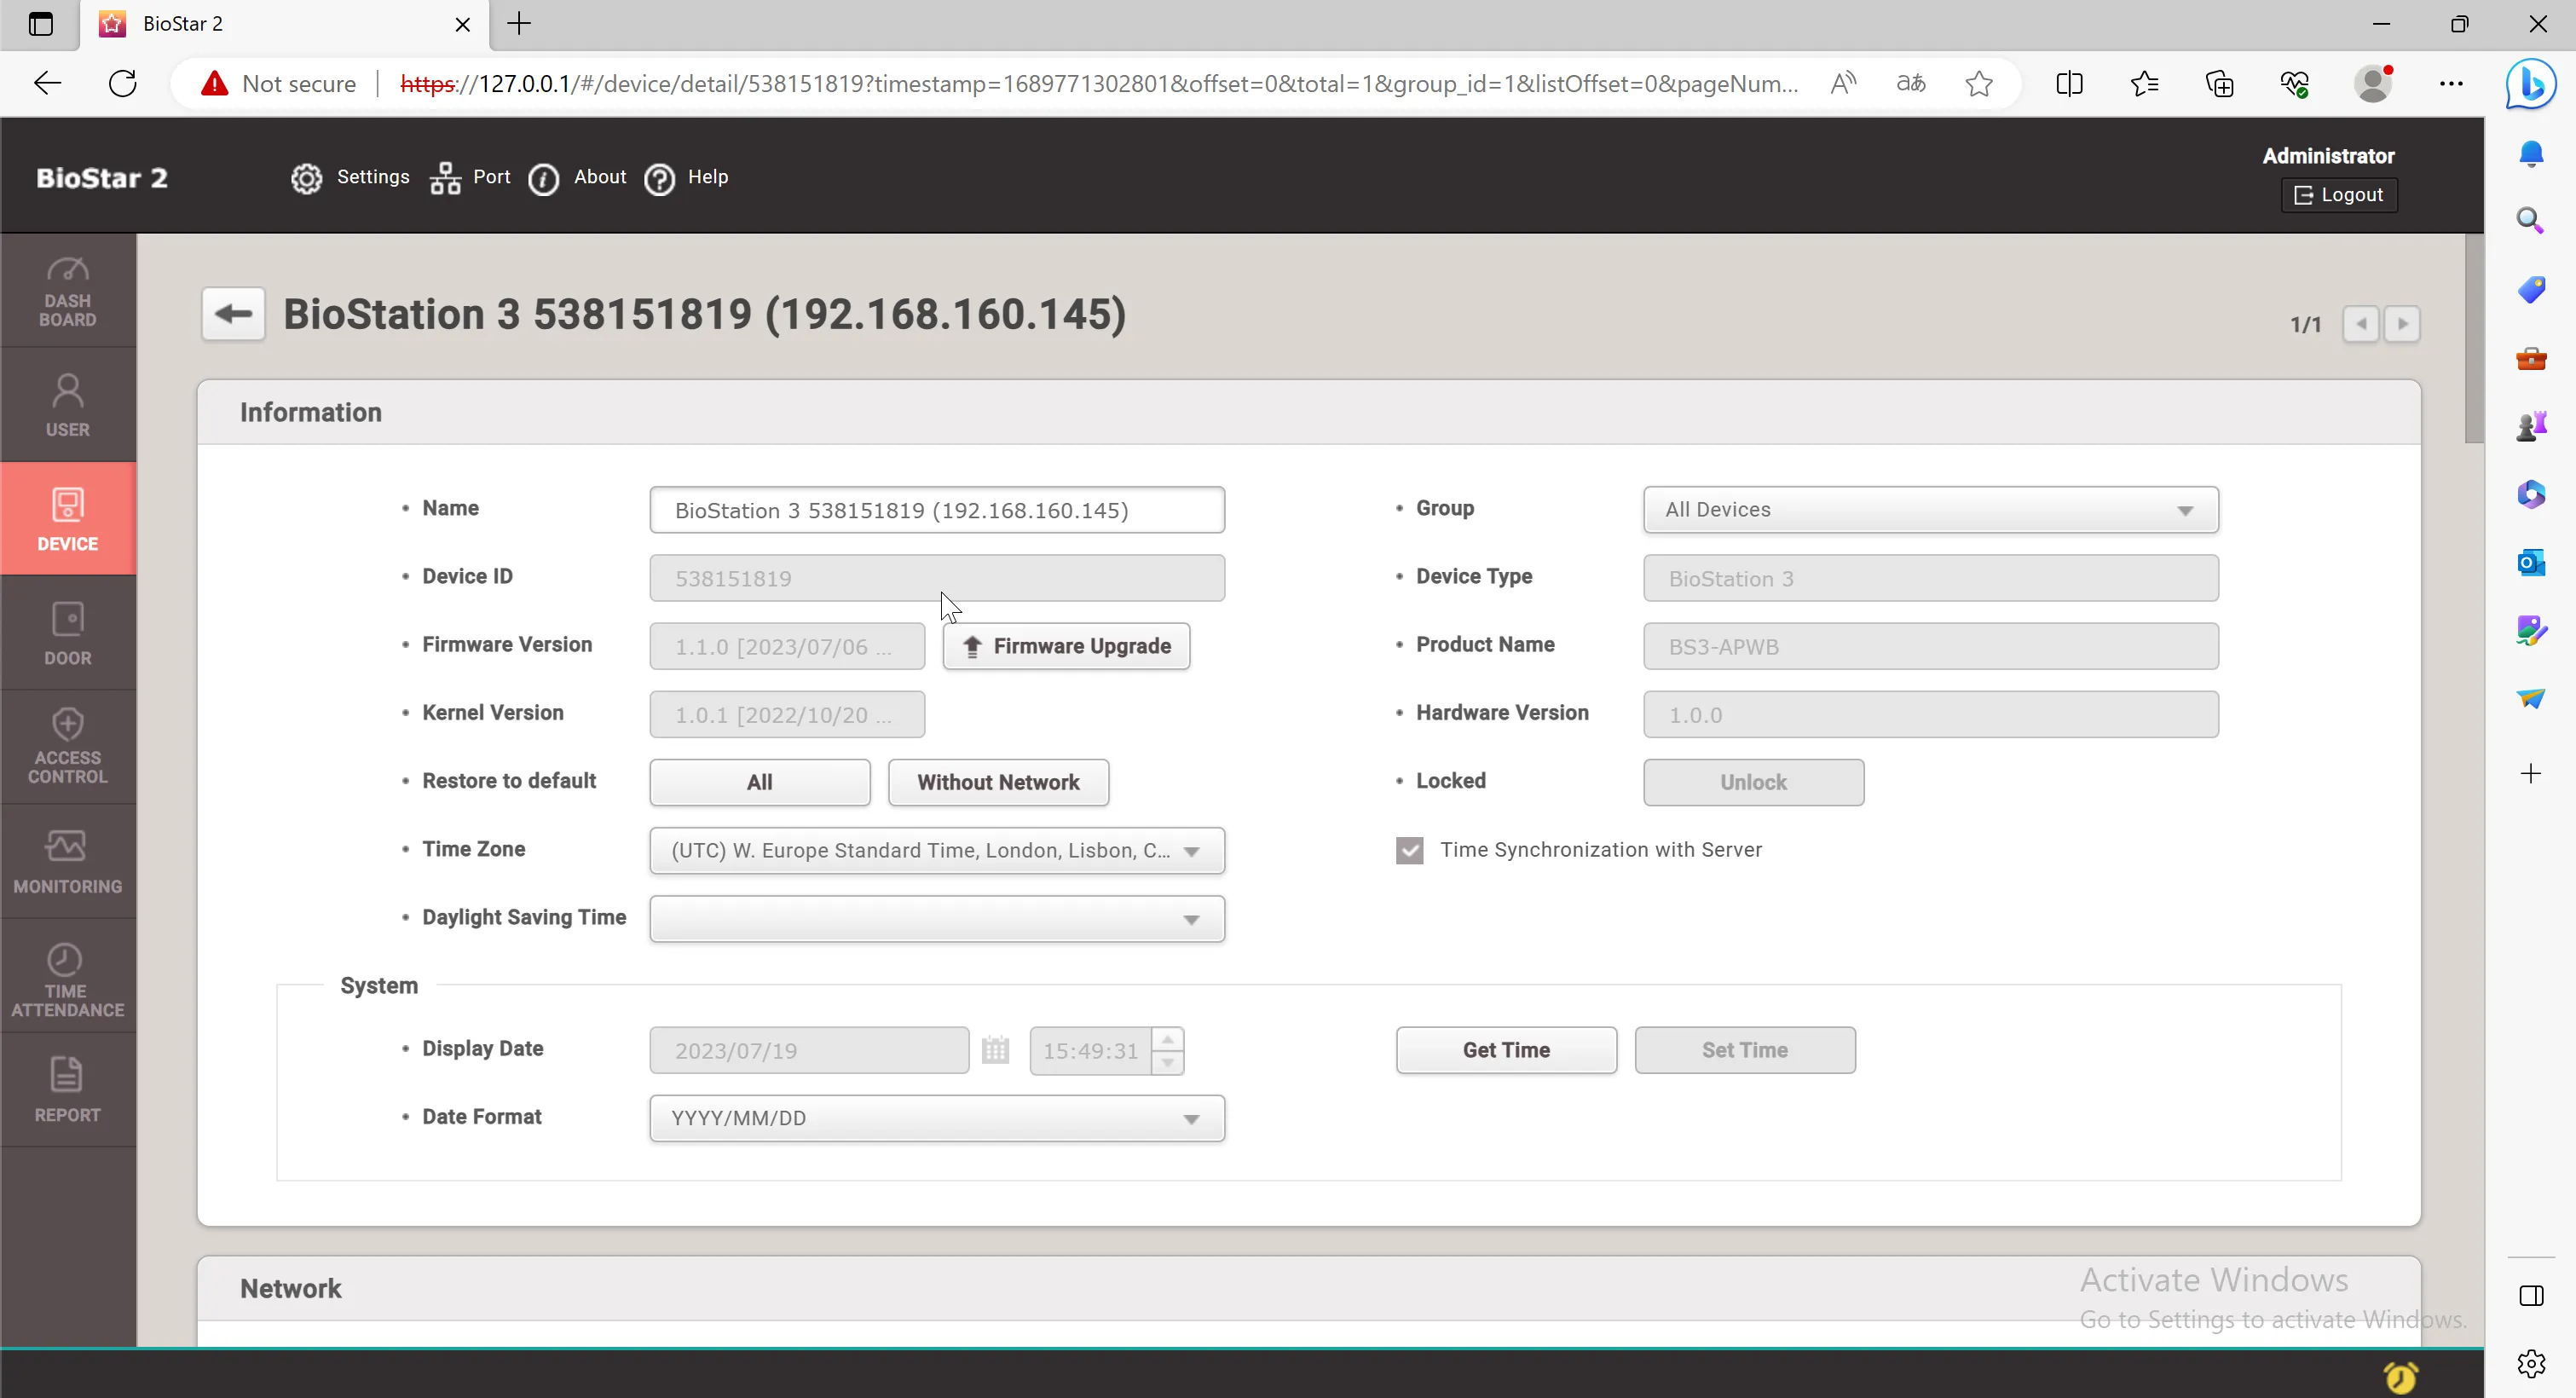2576x1398 pixels.
Task: Select the Device sidebar item
Action: click(x=68, y=519)
